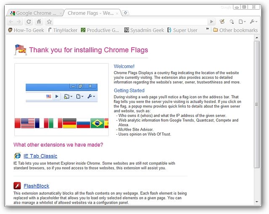Click the United States flag in preview
This screenshot has width=269, height=214.
point(28,123)
